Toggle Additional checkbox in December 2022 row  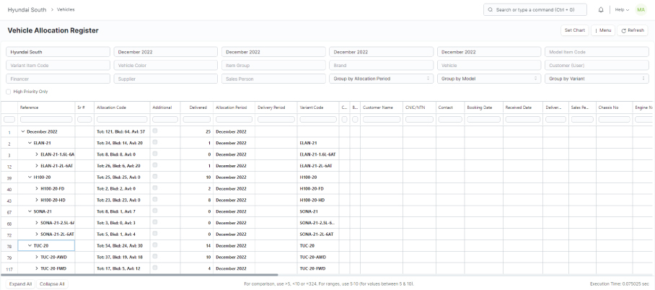(x=155, y=131)
